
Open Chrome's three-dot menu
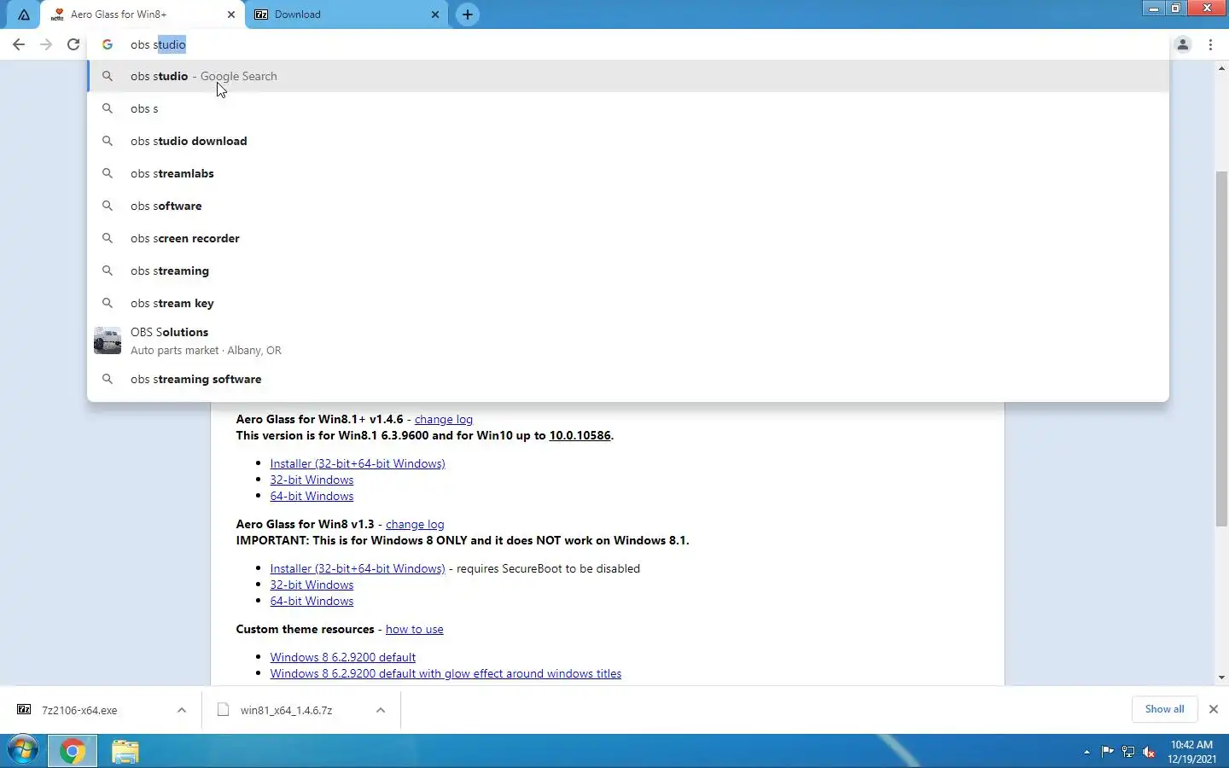pyautogui.click(x=1210, y=44)
